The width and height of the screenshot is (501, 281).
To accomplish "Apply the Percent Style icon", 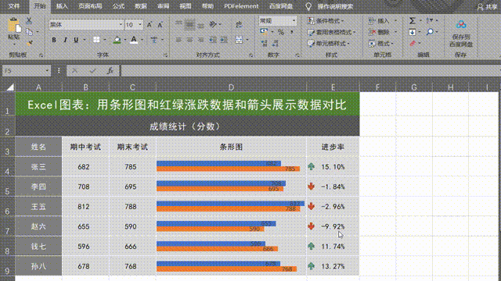I will click(281, 32).
